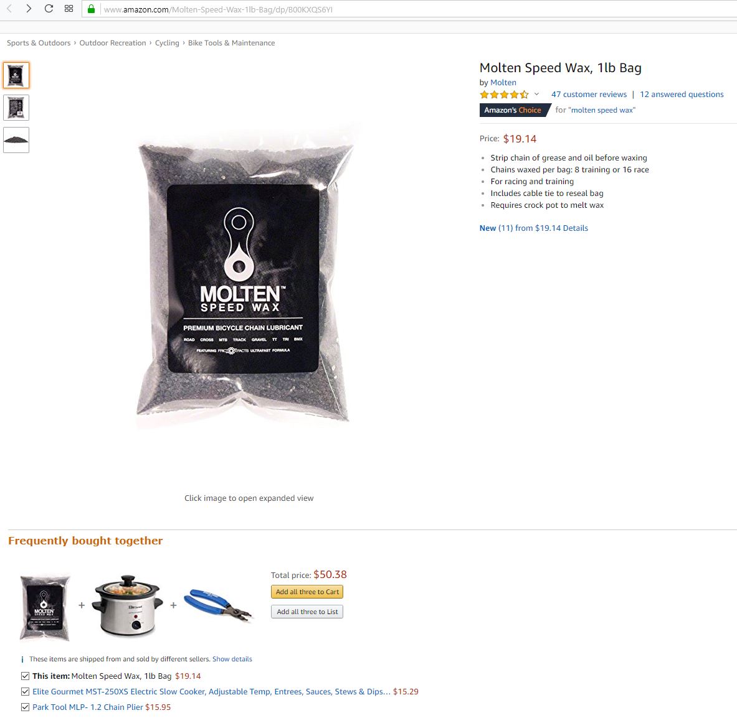Open New (11) from $19.14 offers

(533, 228)
